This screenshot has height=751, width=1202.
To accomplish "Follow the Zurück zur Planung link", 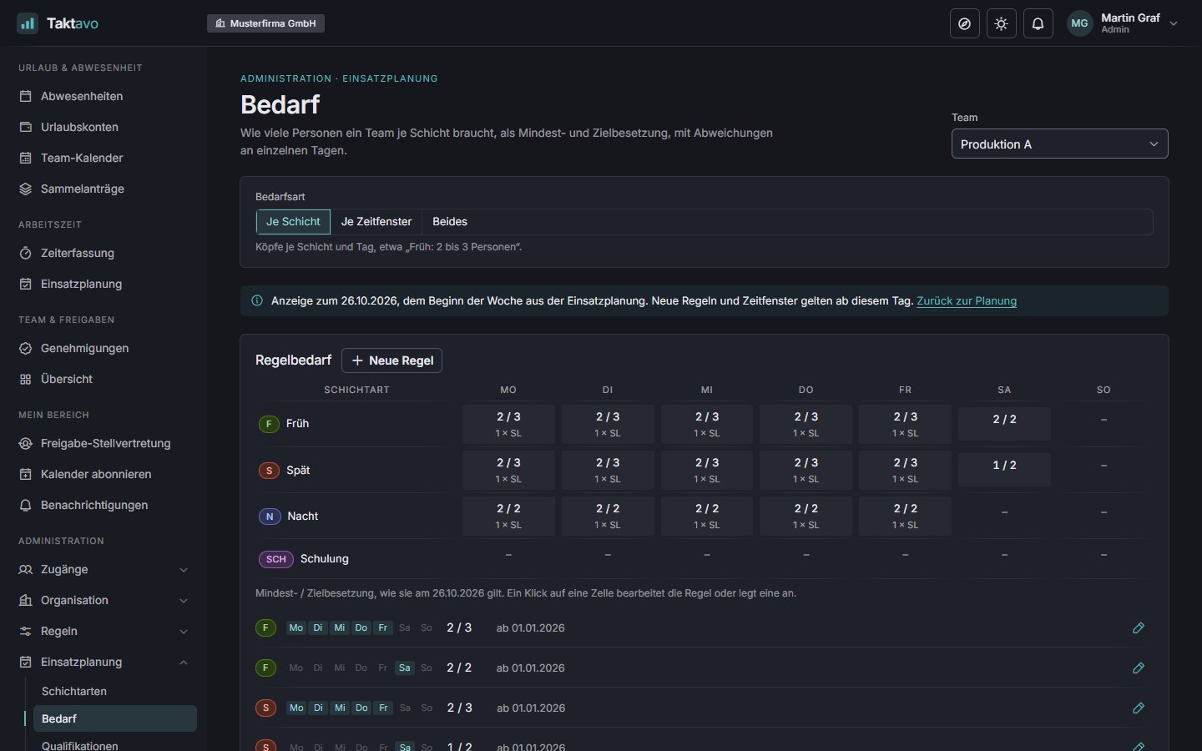I will [967, 301].
